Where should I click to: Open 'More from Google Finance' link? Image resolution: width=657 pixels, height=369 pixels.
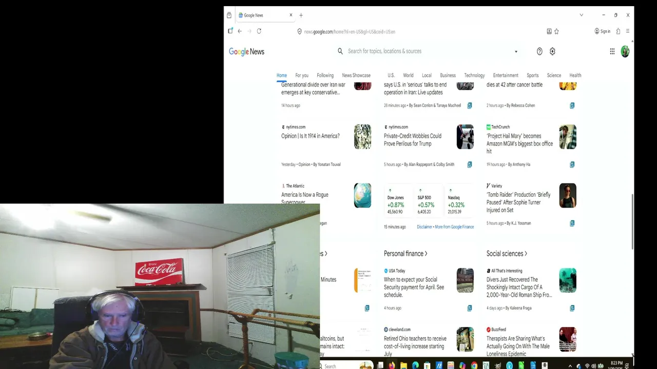(454, 227)
